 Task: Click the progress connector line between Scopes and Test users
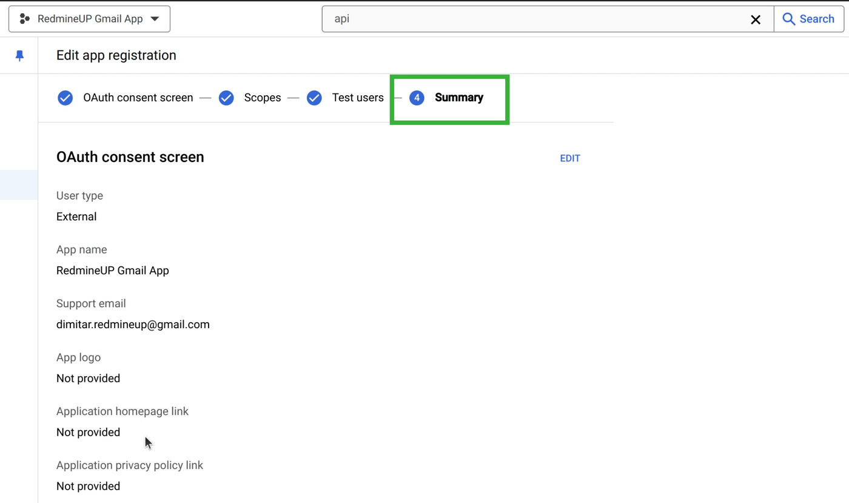point(293,98)
